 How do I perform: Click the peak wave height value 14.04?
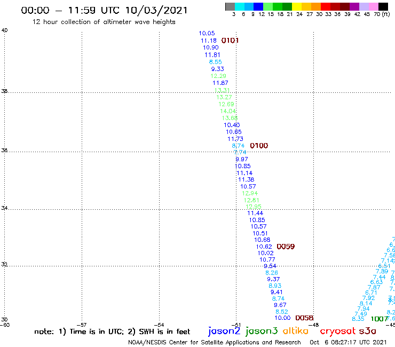(228, 111)
